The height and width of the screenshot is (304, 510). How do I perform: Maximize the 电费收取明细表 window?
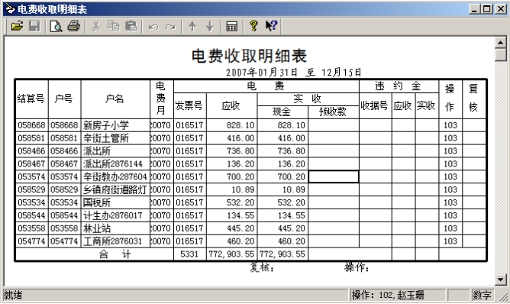click(487, 9)
